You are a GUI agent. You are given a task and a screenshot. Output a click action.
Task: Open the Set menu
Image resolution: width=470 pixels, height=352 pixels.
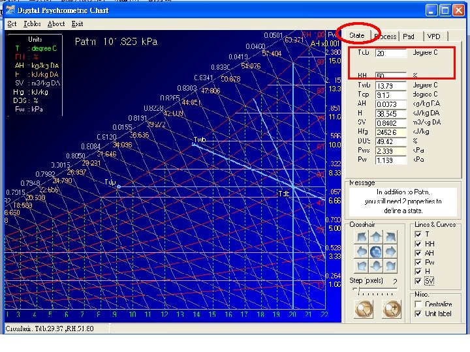click(12, 24)
